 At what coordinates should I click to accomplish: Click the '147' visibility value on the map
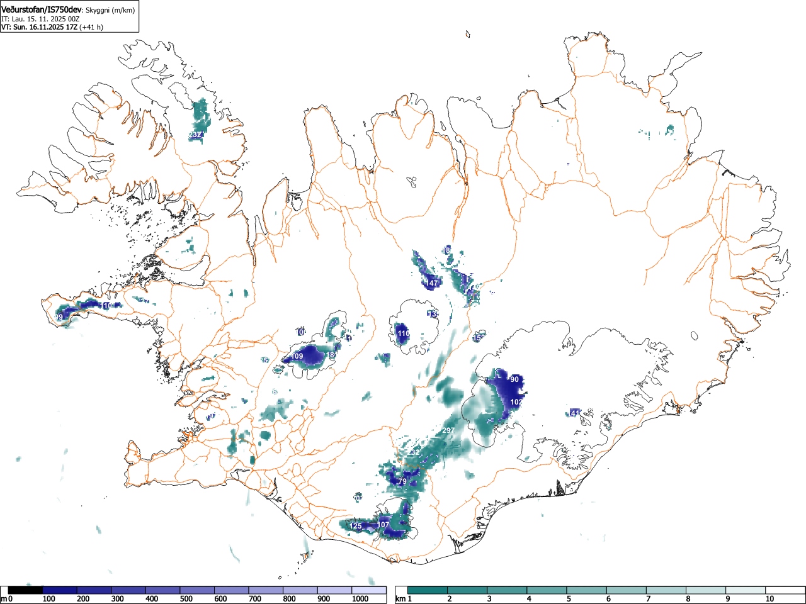pos(432,284)
